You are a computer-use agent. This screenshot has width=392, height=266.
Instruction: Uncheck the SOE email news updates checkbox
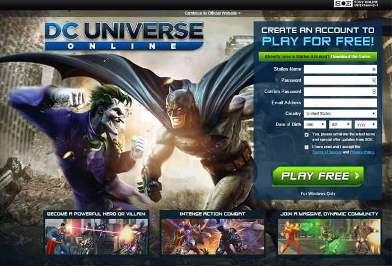(306, 134)
